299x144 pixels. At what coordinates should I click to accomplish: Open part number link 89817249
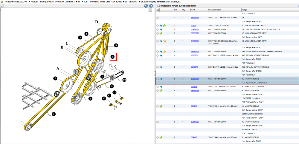[x=195, y=91]
